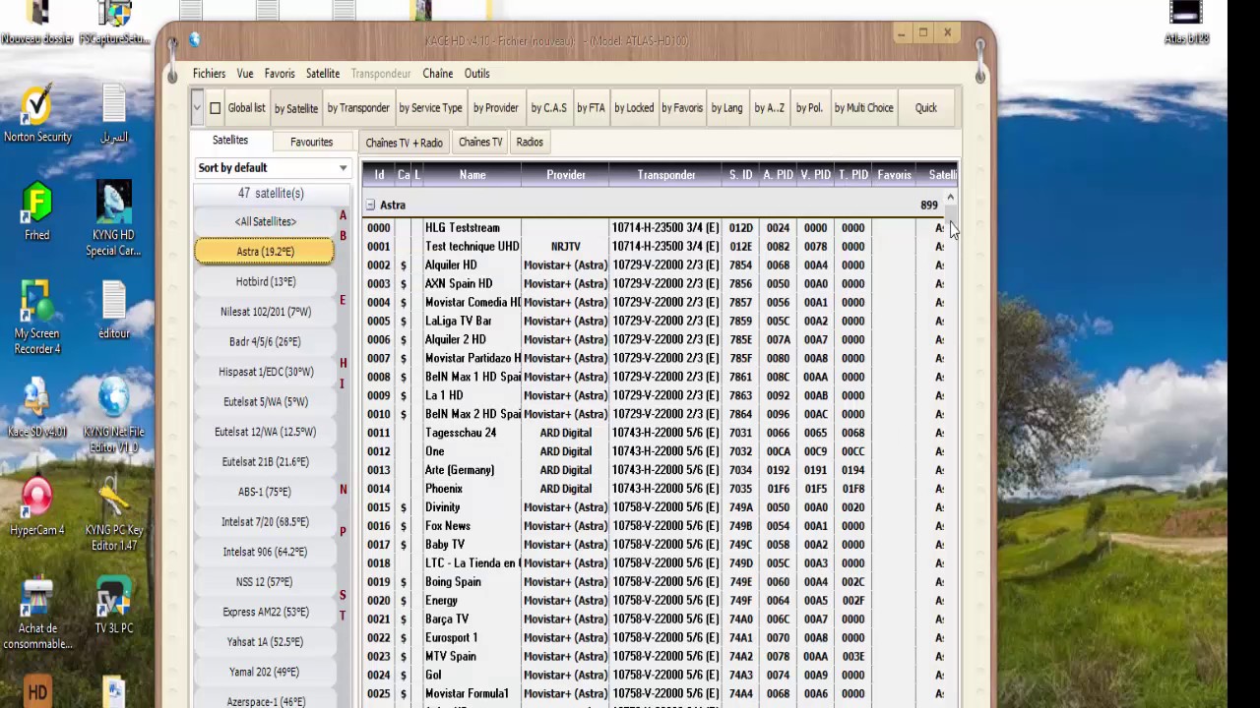Select channel row Fox News
The width and height of the screenshot is (1260, 708).
659,526
